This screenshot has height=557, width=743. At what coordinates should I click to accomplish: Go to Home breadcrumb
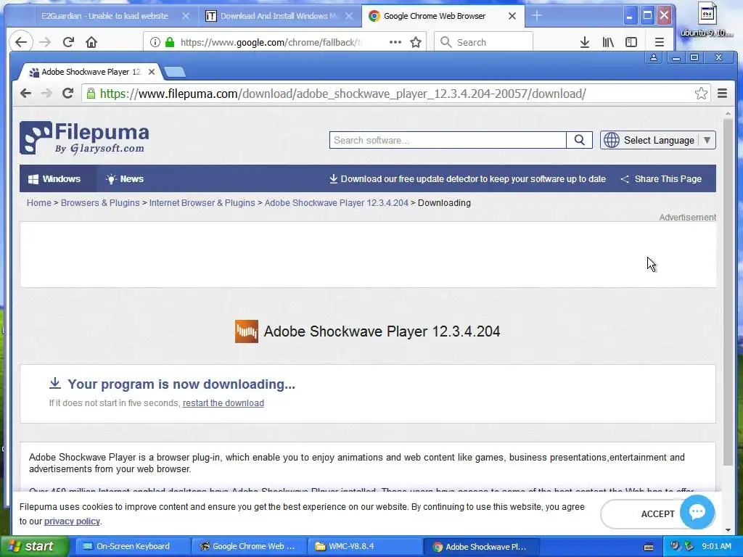pyautogui.click(x=39, y=203)
